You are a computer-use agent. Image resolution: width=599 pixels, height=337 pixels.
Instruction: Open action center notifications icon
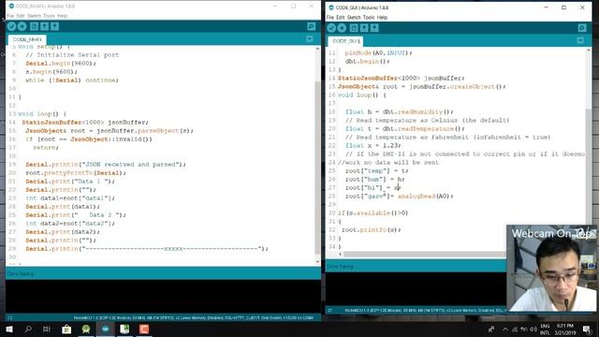[587, 329]
